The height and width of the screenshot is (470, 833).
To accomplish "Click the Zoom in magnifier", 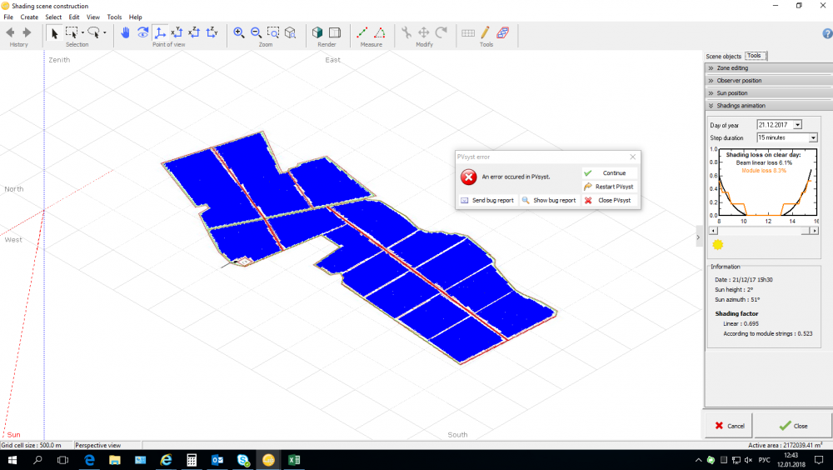I will coord(239,32).
